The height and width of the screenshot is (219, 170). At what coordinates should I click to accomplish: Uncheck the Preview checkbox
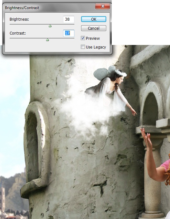[x=83, y=38]
